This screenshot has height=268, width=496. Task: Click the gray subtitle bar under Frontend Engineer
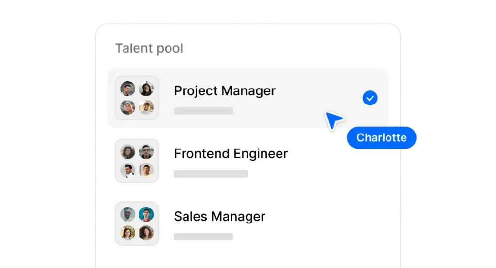tap(211, 174)
